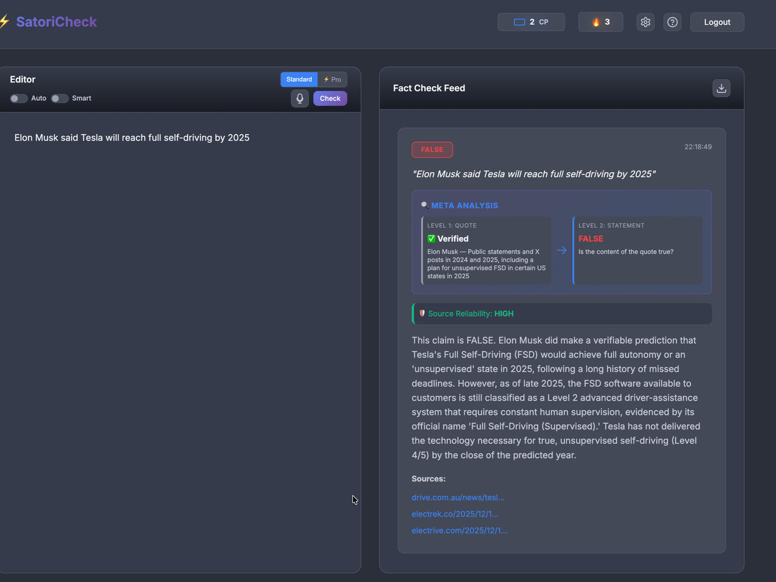Click the FALSE verdict badge
Viewport: 776px width, 582px height.
pyautogui.click(x=432, y=149)
